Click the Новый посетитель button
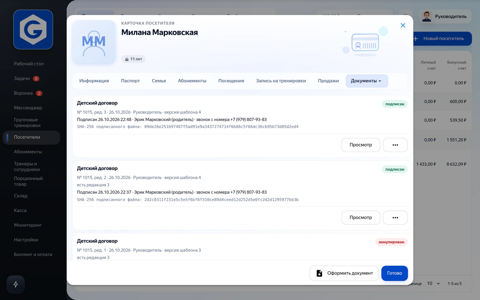 [x=443, y=39]
